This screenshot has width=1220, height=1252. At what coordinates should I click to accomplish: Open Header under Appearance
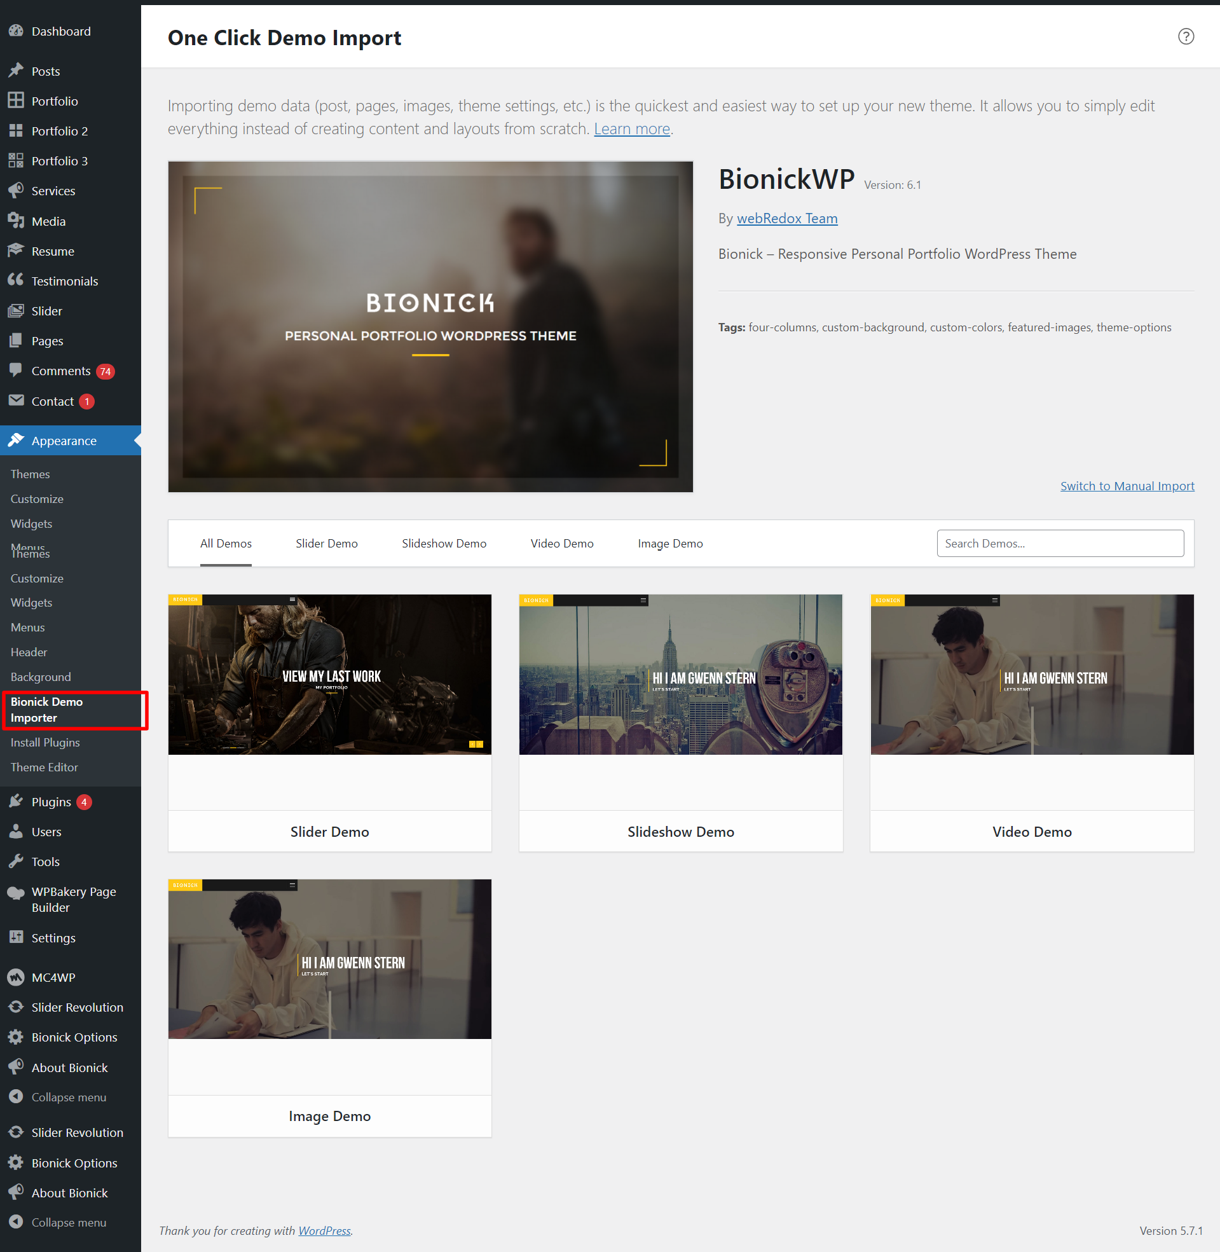(29, 652)
